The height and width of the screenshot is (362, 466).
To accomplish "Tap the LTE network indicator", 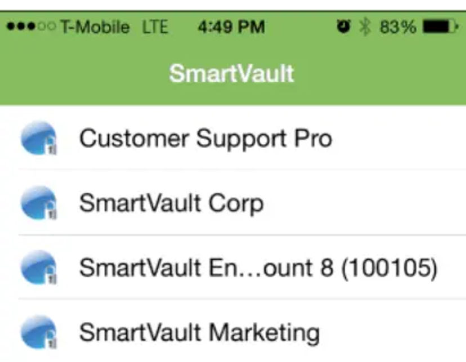I will click(x=155, y=26).
